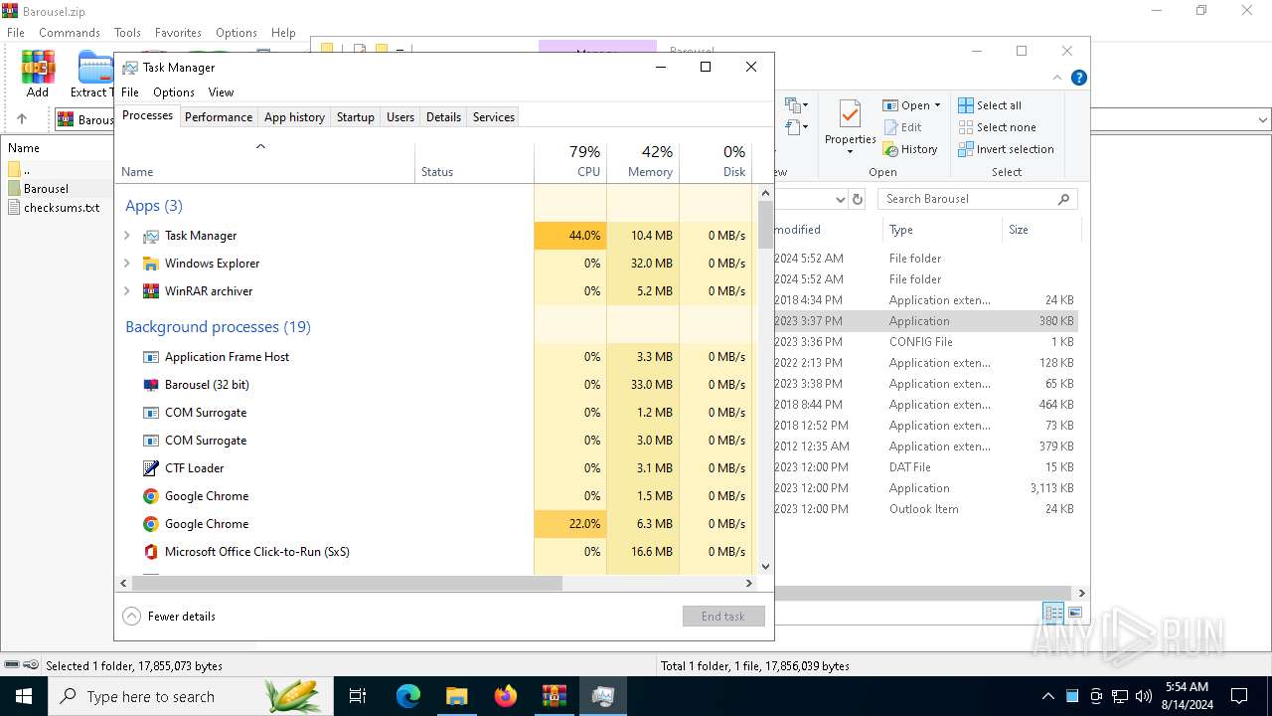Open the notification center
The width and height of the screenshot is (1272, 716).
click(x=1239, y=696)
